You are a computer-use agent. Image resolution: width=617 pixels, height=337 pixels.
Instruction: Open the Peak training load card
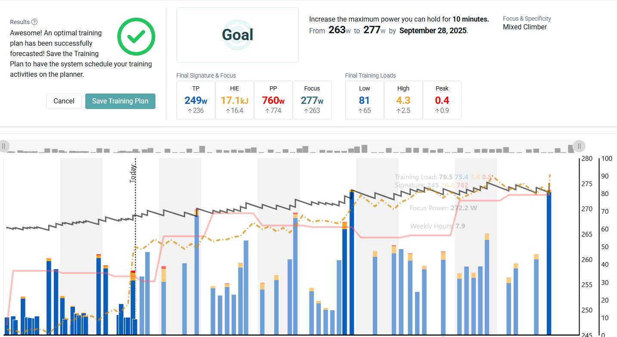[x=442, y=100]
